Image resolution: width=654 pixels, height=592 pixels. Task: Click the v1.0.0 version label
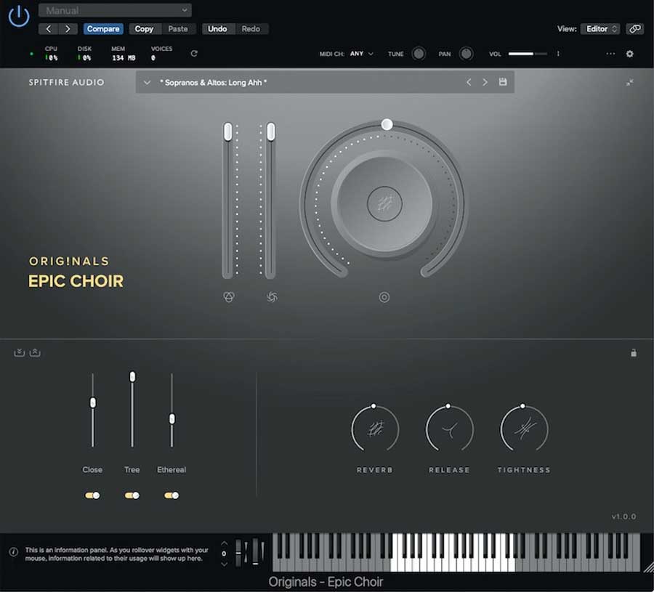(x=623, y=517)
